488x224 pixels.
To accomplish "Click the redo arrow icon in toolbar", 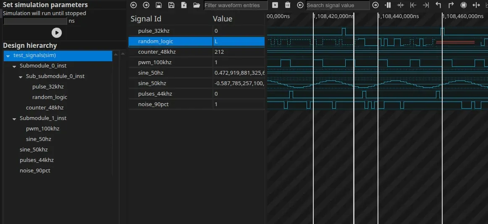I will pyautogui.click(x=451, y=5).
